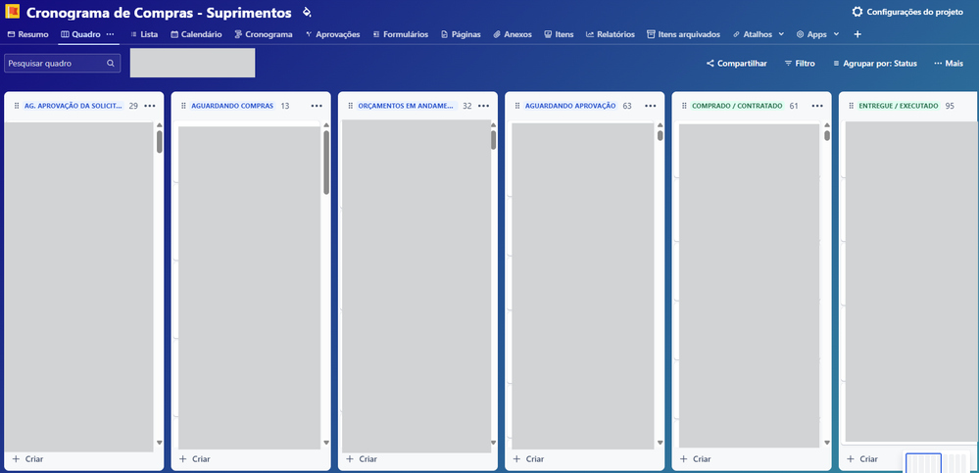Click the paint bucket background color icon
The image size is (979, 473).
pyautogui.click(x=306, y=12)
